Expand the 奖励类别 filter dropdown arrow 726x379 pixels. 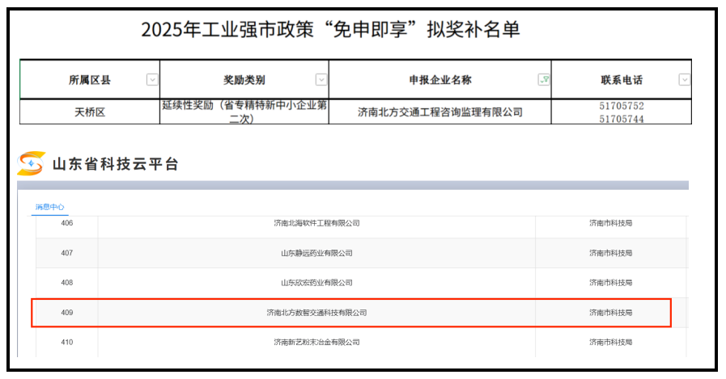click(321, 79)
